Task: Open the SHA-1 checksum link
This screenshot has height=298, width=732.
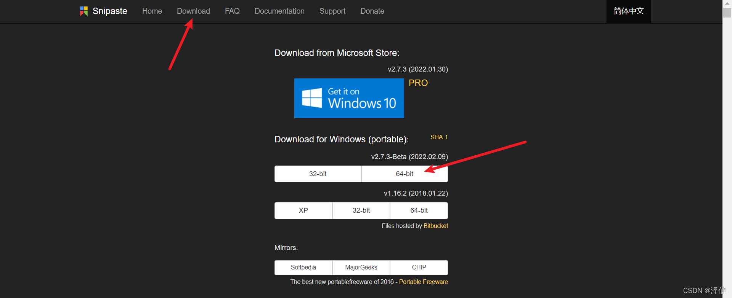Action: tap(439, 137)
